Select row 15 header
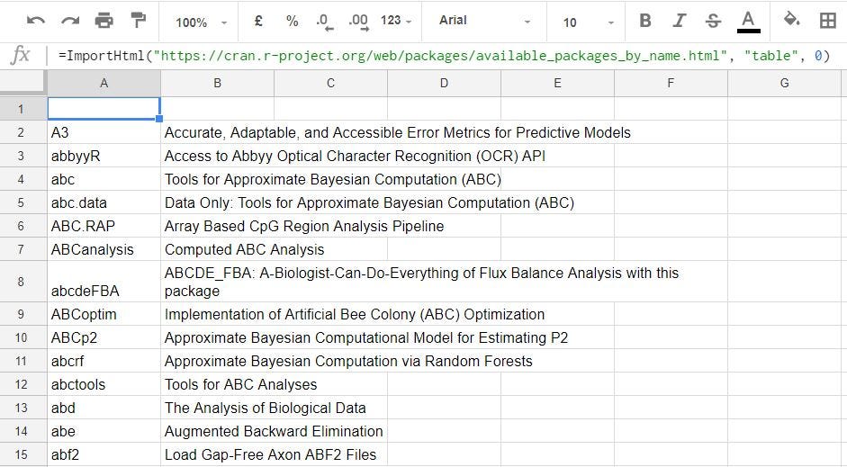The height and width of the screenshot is (467, 847). 23,454
